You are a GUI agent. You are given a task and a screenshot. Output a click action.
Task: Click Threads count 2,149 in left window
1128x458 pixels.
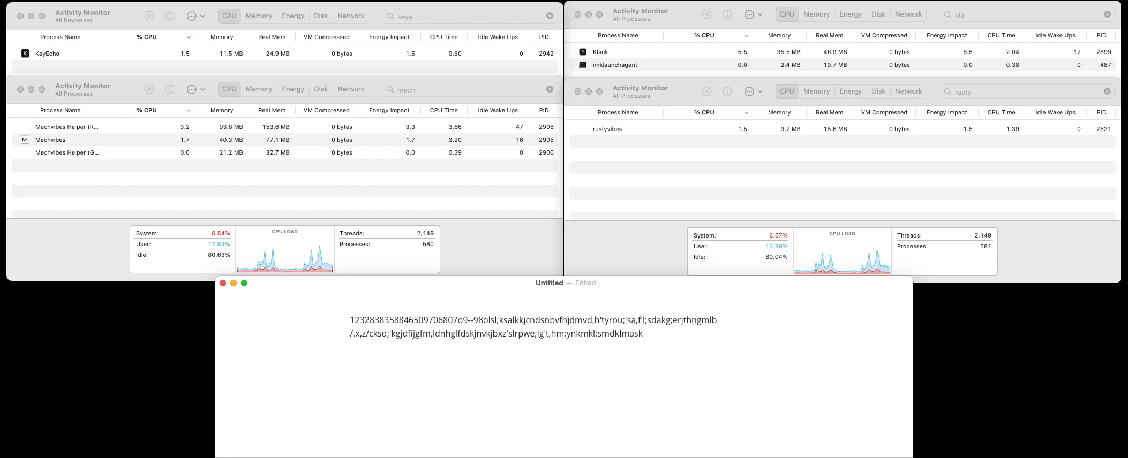coord(425,233)
